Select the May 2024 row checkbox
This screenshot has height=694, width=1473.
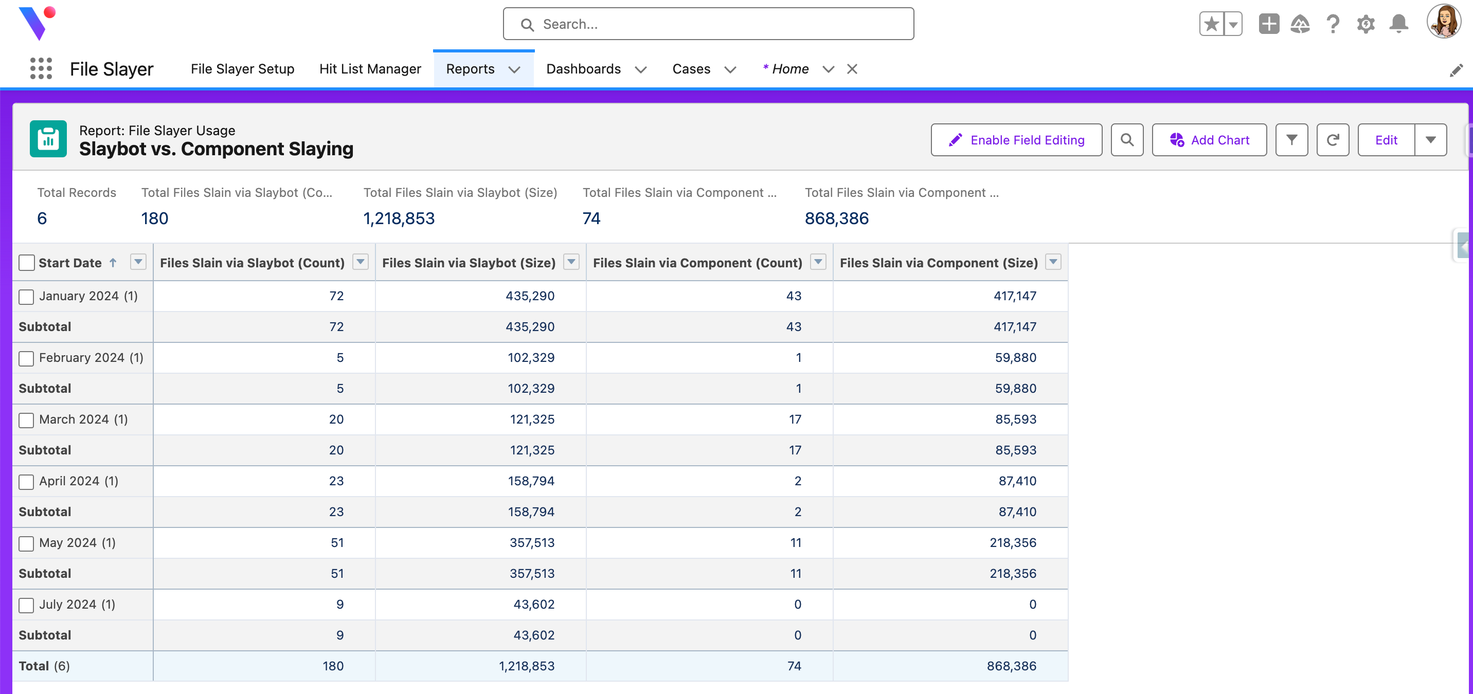point(26,544)
